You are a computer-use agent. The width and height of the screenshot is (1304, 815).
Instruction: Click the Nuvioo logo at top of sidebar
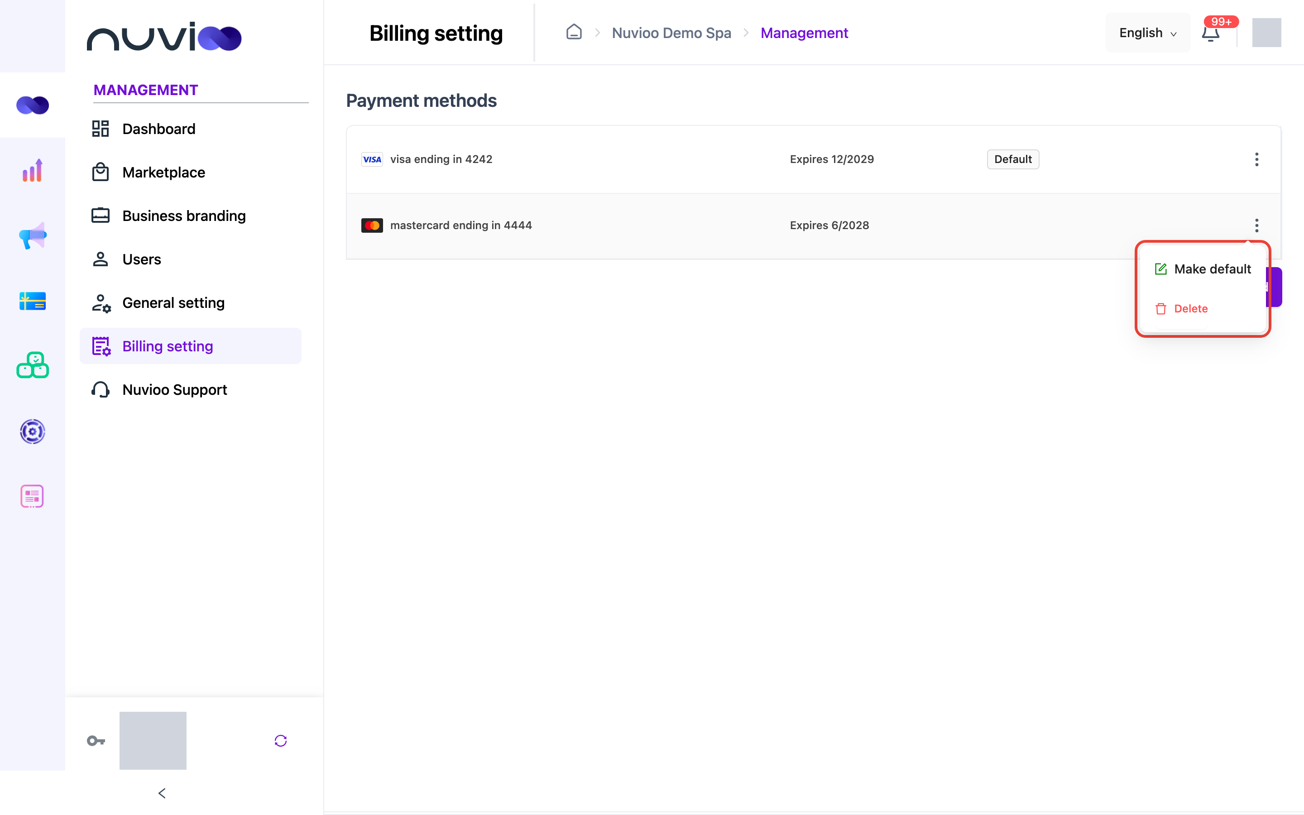coord(164,37)
